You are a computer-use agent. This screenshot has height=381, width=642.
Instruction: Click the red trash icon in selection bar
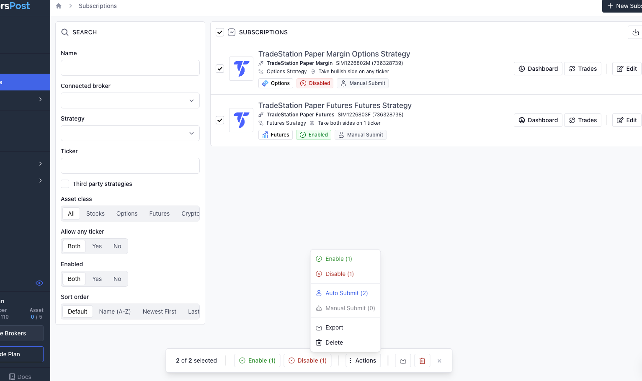(422, 360)
